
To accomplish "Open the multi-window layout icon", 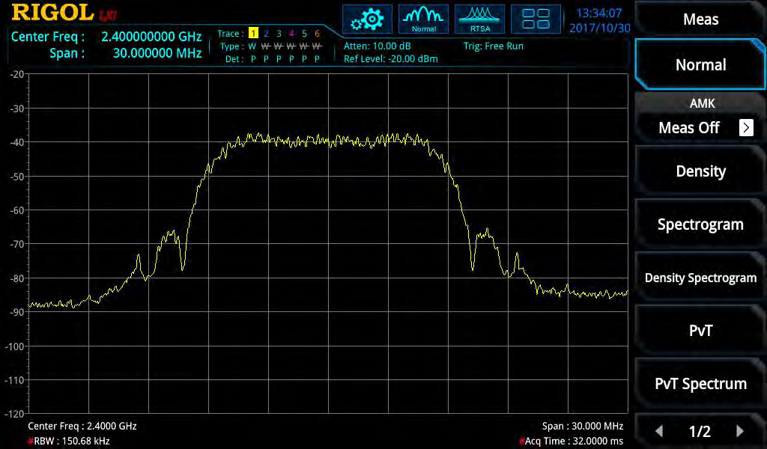I will click(536, 19).
